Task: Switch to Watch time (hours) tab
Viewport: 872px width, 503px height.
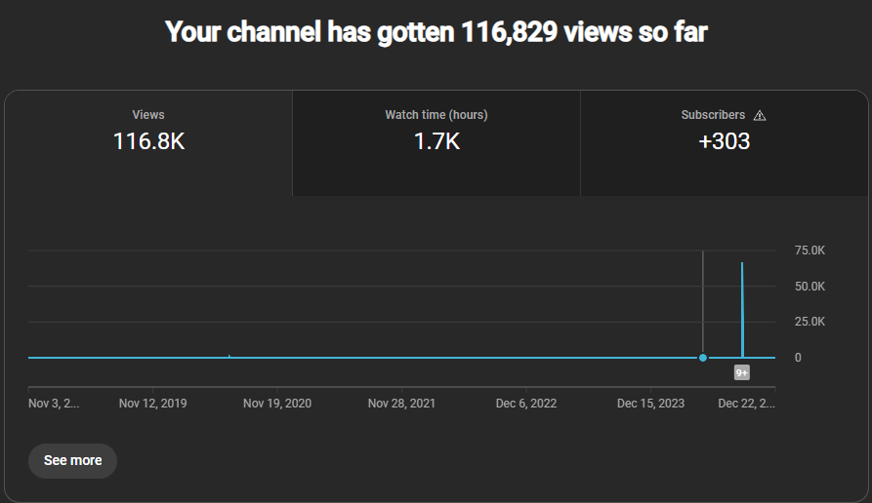Action: (x=436, y=143)
